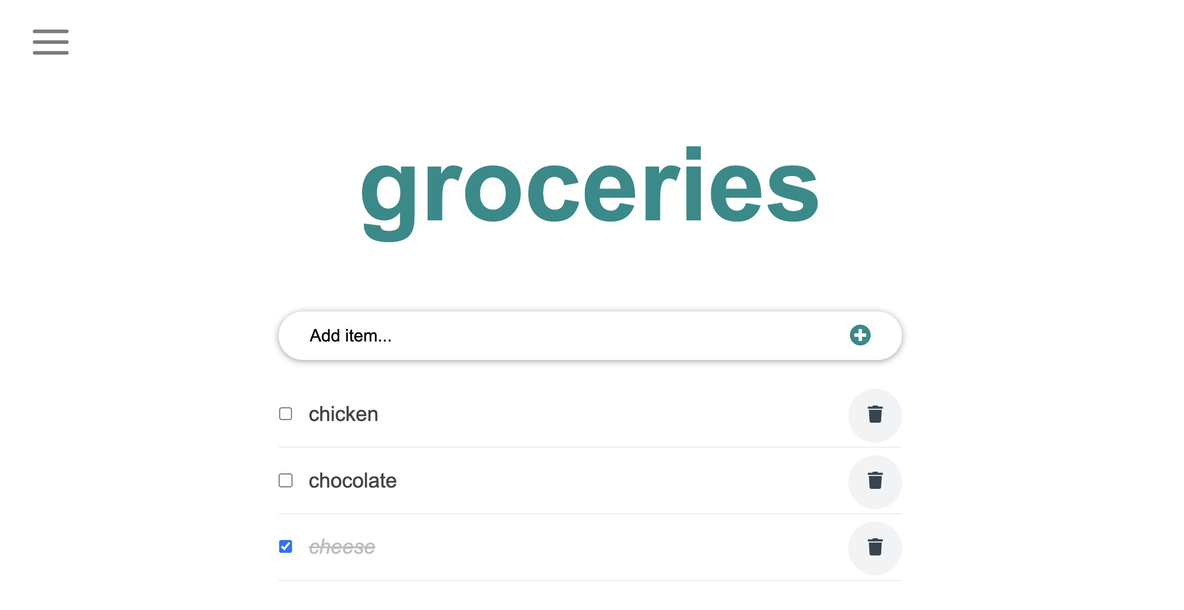Click the green plus icon to add item
This screenshot has width=1184, height=610.
(860, 335)
